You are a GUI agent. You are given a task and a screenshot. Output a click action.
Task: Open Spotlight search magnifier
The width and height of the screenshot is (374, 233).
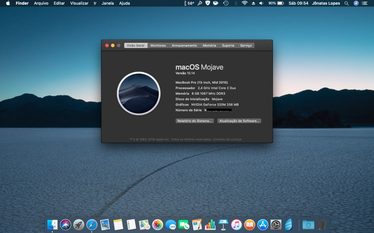[x=346, y=3]
